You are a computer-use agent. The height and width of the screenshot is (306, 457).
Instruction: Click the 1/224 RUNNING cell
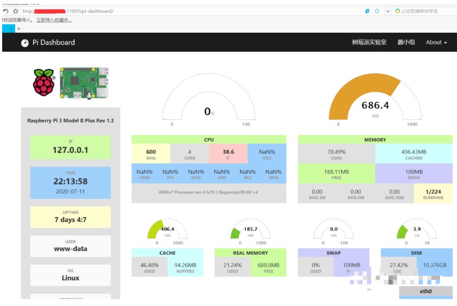tap(433, 193)
